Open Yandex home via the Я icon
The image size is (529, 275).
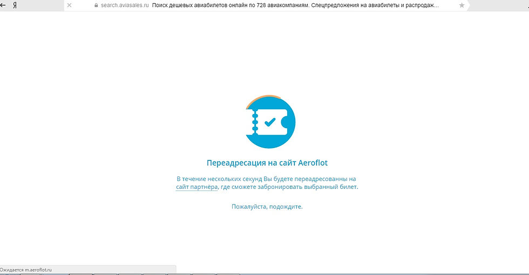click(15, 5)
